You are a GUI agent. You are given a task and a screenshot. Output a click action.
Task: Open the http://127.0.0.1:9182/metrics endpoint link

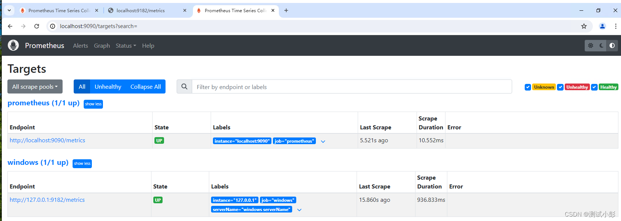click(47, 200)
